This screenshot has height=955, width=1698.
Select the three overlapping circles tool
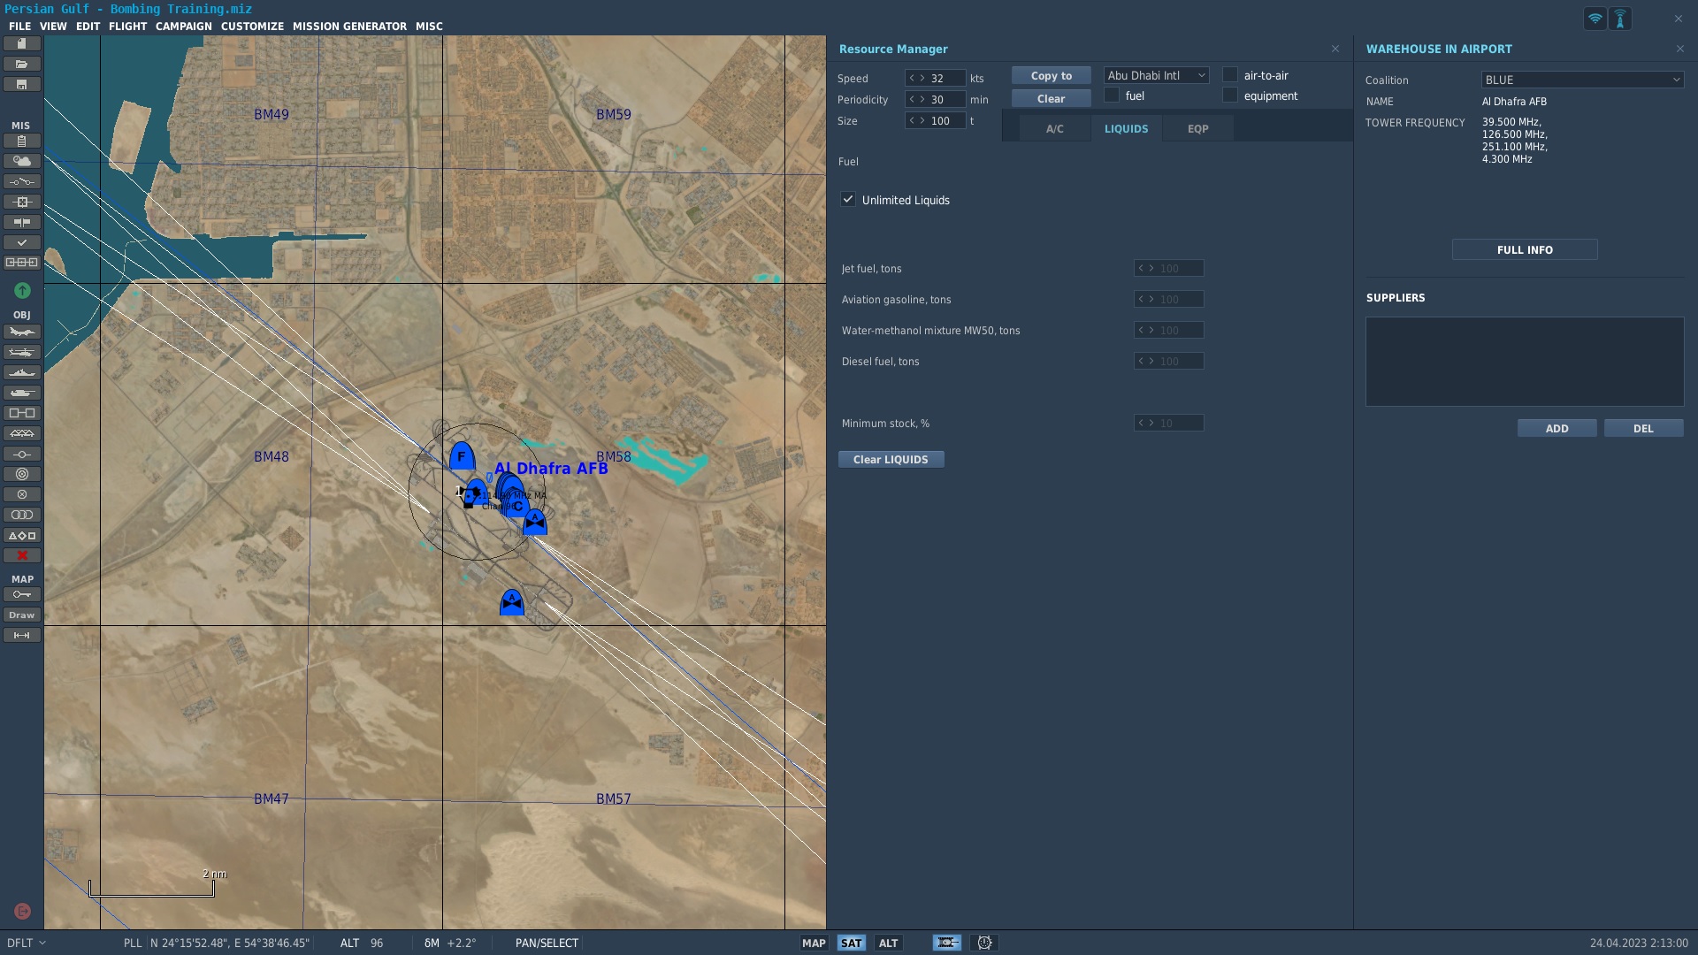(22, 515)
